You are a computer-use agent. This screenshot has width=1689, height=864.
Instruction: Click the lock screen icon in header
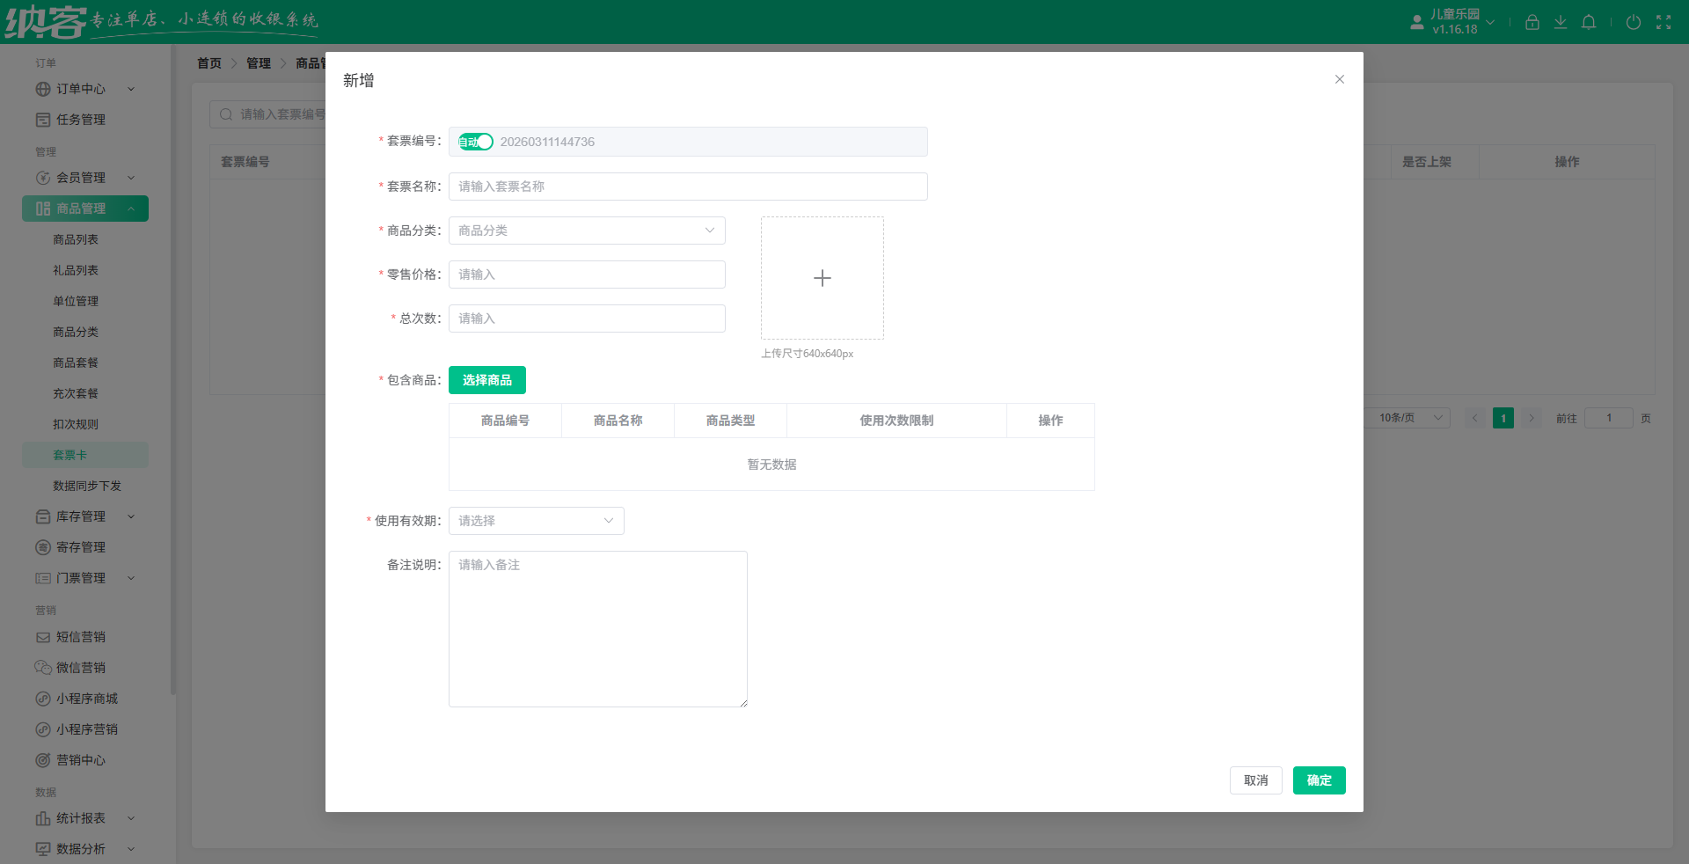[1532, 22]
